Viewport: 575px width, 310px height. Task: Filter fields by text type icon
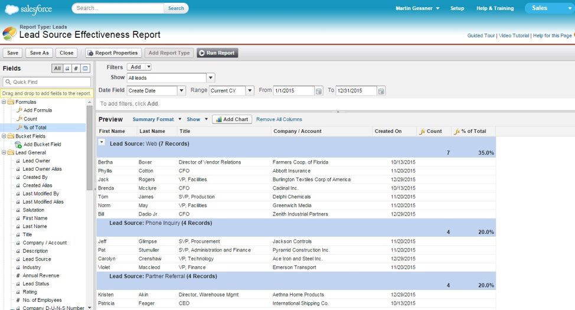67,68
